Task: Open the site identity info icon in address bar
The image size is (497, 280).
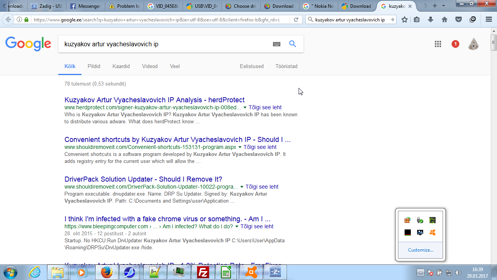Action: (x=19, y=19)
